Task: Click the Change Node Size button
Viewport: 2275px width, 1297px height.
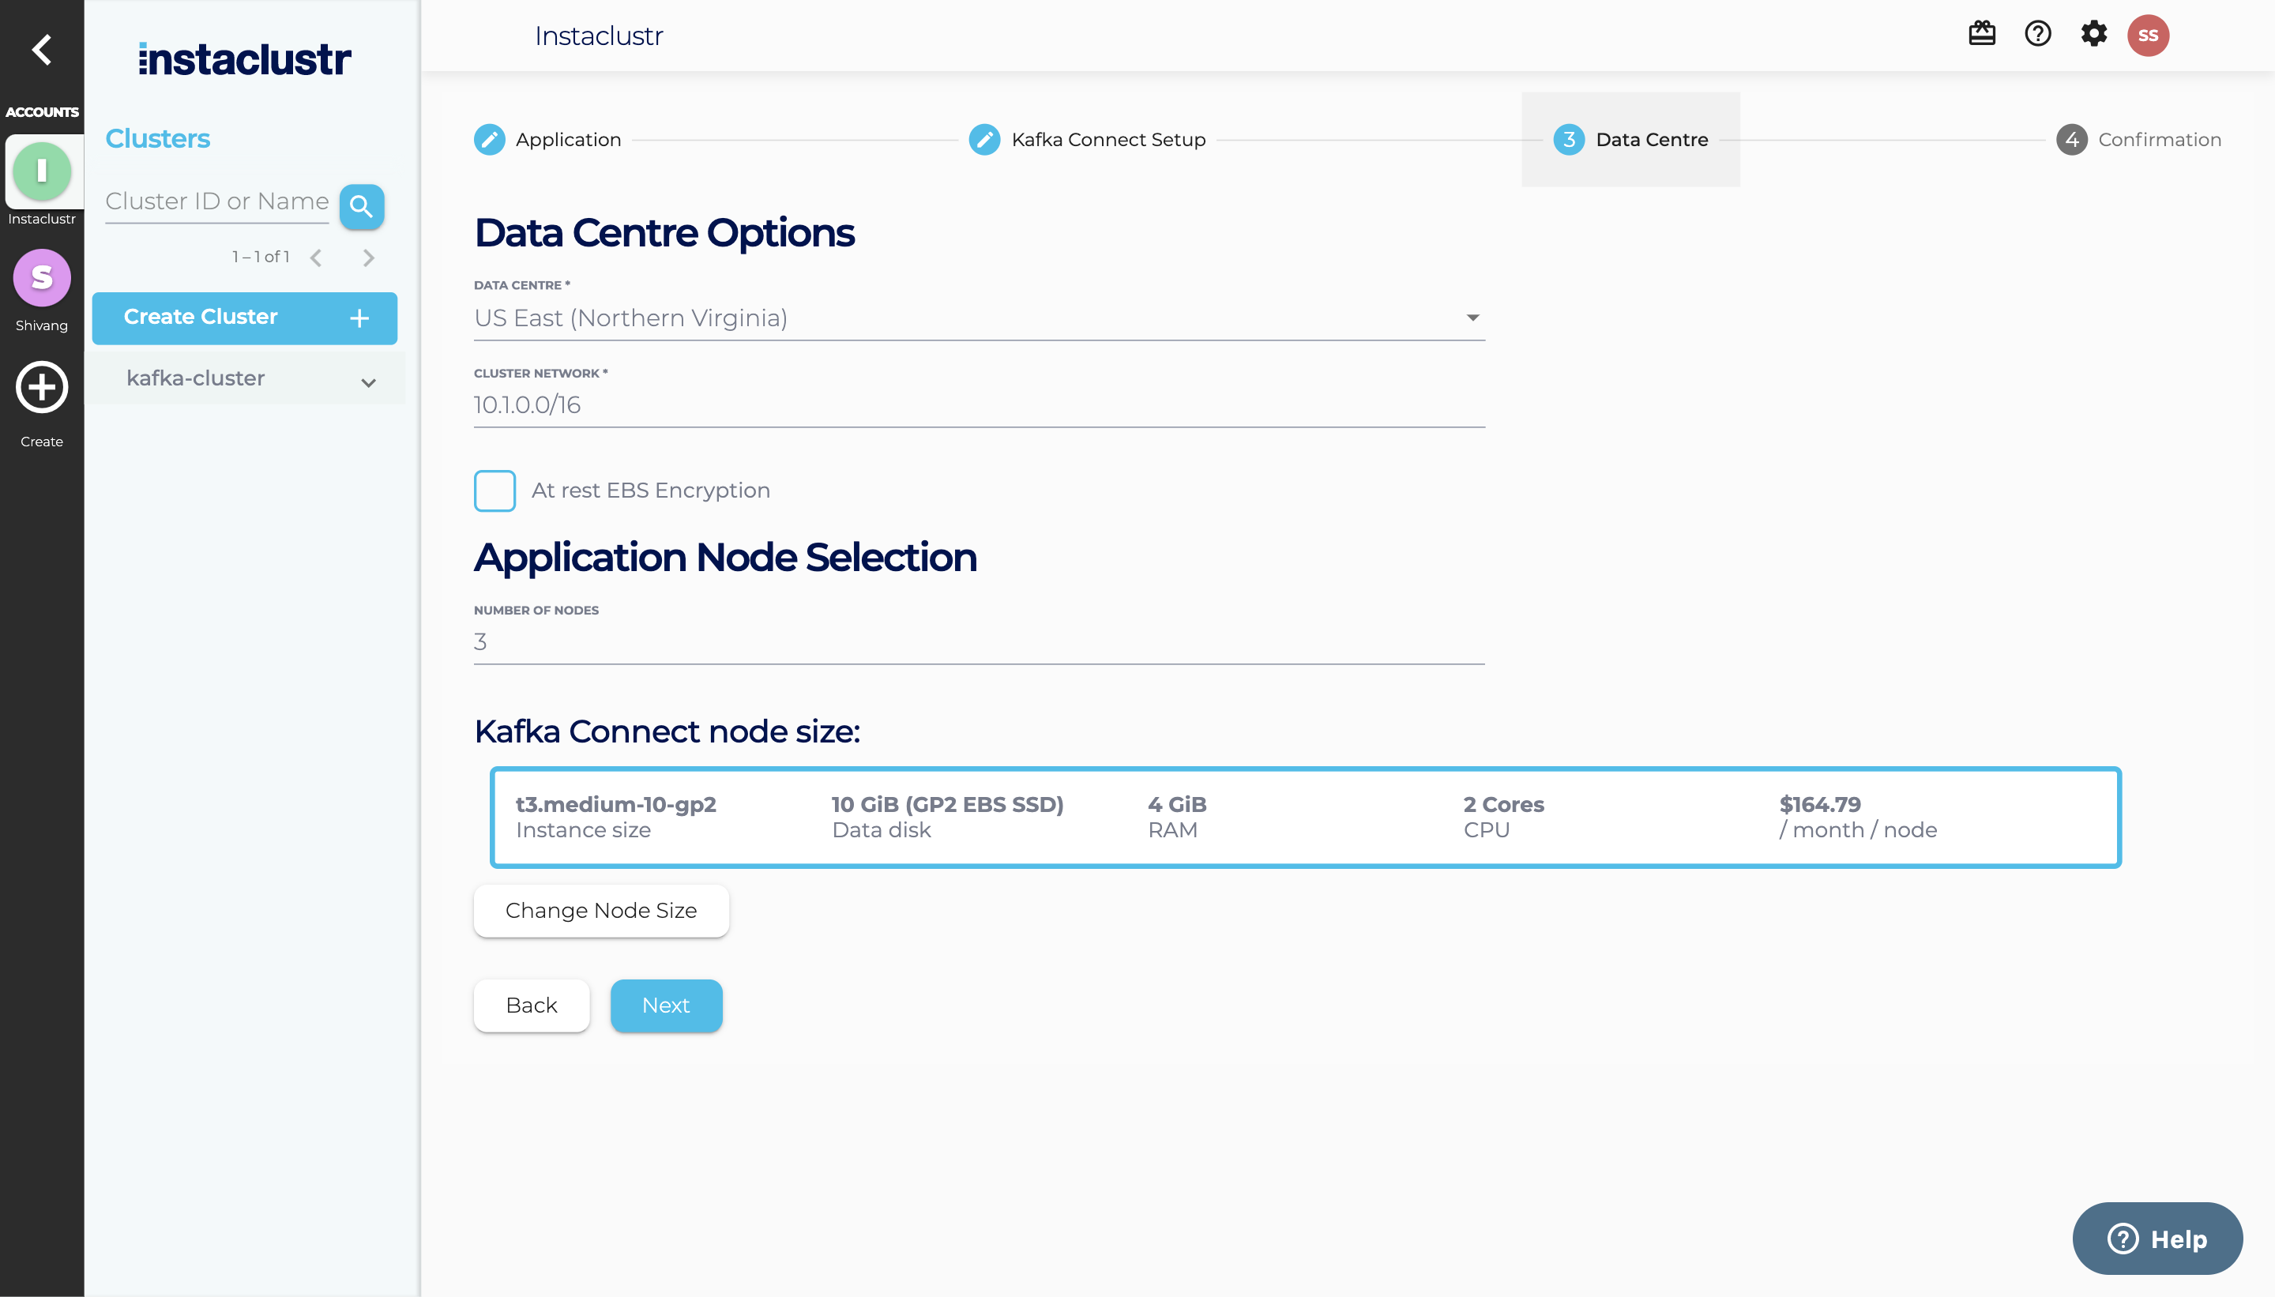Action: point(600,911)
